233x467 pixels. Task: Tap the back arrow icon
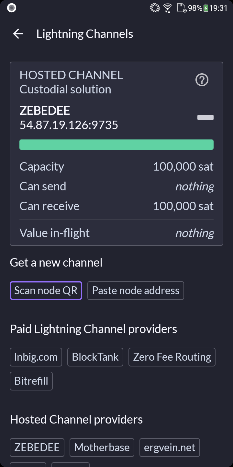(18, 34)
